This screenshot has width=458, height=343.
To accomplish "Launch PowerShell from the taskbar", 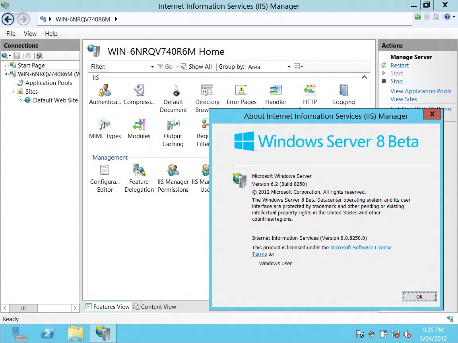I will point(48,333).
